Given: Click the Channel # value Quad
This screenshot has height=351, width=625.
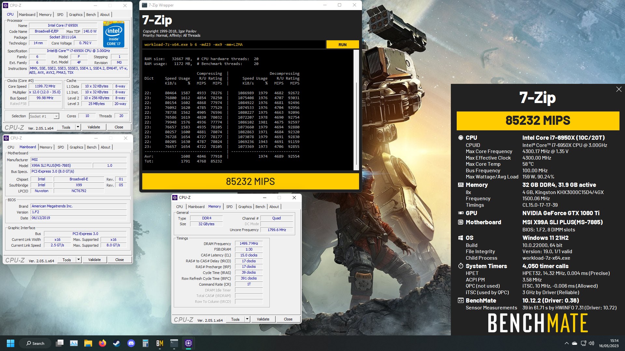Looking at the screenshot, I should click(277, 218).
